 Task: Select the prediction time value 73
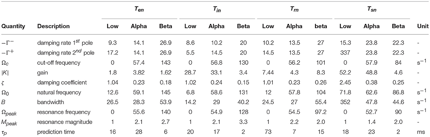(268, 132)
